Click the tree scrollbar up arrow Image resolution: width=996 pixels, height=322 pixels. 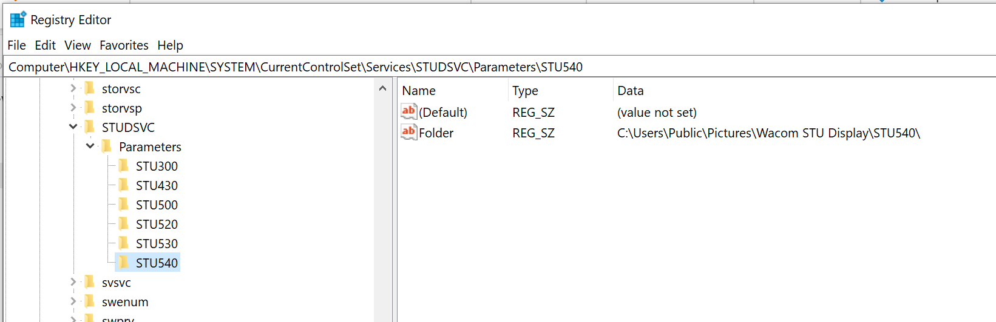382,88
